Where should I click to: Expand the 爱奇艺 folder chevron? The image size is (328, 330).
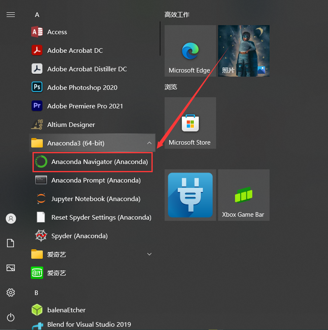pos(149,254)
